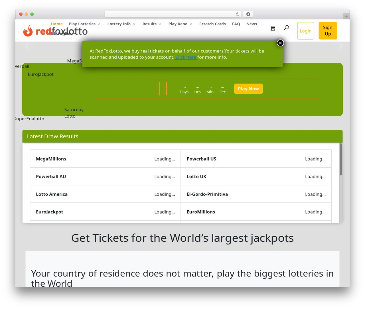Click the El-Gordo-Primitiva result row

[256, 194]
